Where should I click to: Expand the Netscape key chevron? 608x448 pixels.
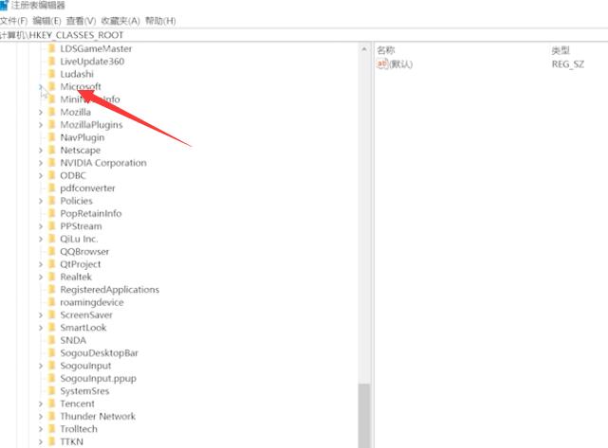tap(41, 151)
